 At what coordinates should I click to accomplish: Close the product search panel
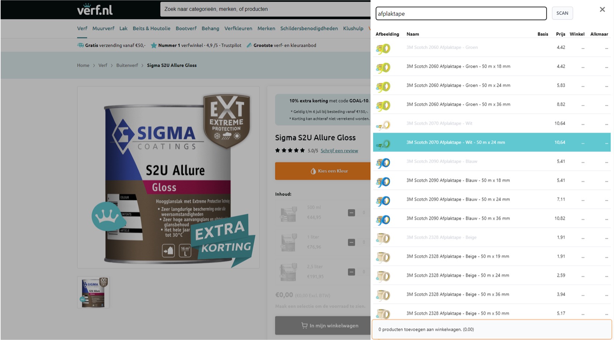(x=602, y=10)
